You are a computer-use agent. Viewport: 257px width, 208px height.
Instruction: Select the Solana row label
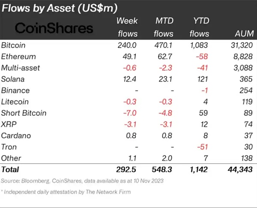point(14,79)
